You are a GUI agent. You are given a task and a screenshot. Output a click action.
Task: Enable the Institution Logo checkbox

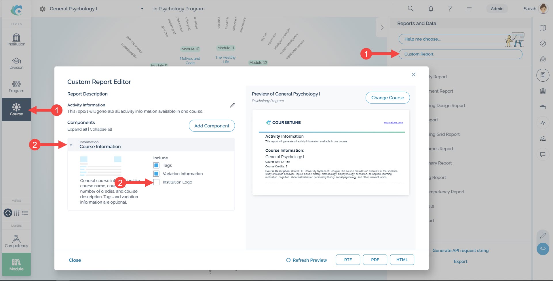pos(156,182)
